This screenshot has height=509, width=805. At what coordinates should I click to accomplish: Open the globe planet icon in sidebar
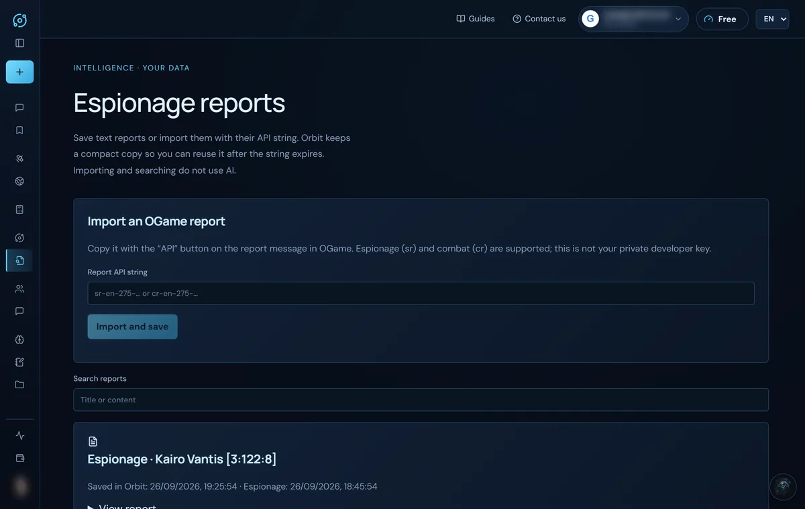[19, 181]
